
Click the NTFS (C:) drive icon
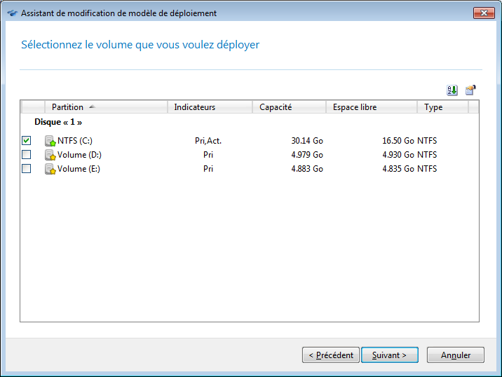(x=50, y=141)
